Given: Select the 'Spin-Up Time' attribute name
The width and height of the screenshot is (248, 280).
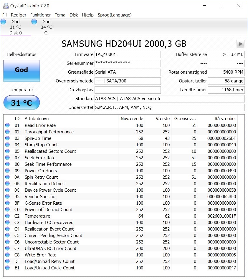Looking at the screenshot, I should tap(38, 138).
